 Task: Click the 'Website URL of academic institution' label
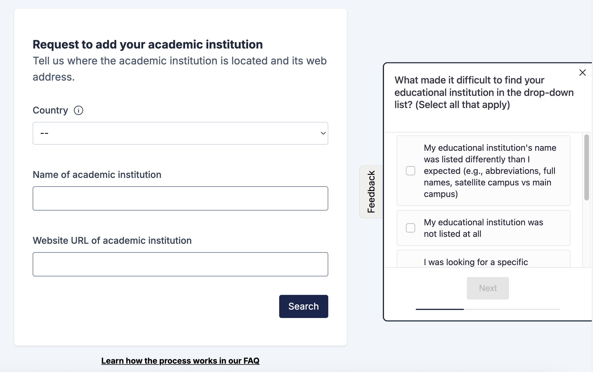(112, 241)
